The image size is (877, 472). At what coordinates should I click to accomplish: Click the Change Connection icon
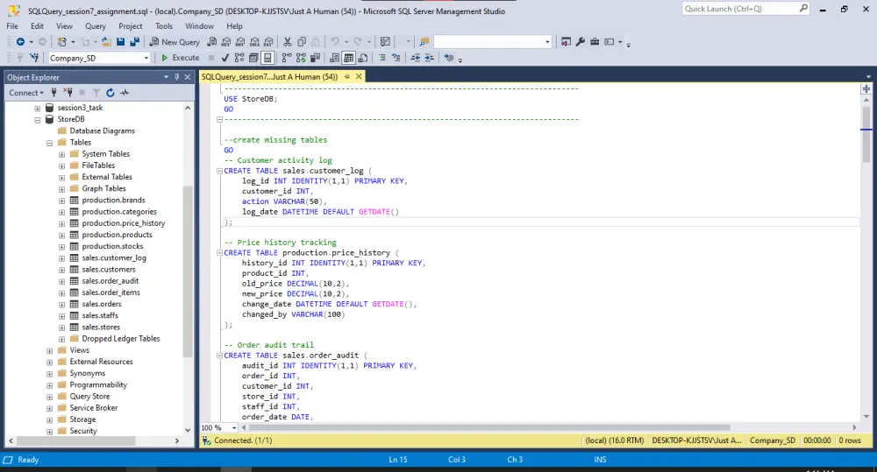[34, 58]
